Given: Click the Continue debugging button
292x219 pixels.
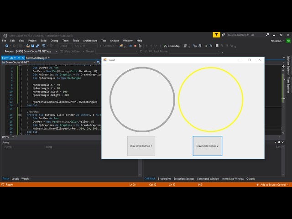Looking at the screenshot, I should [x=107, y=46].
